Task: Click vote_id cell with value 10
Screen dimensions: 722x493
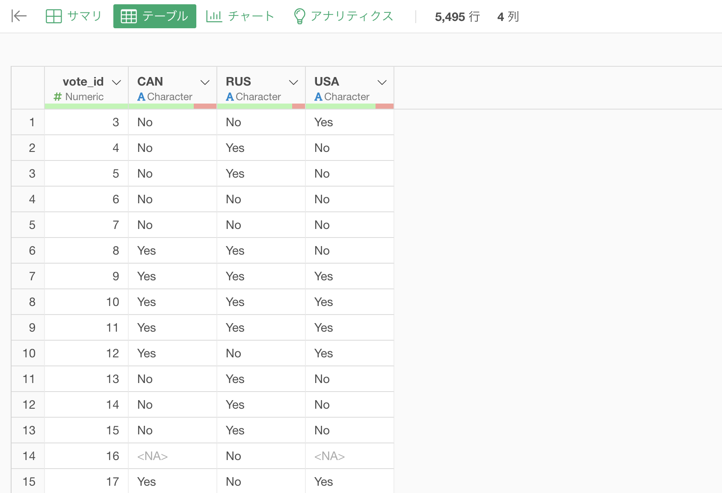Action: click(x=86, y=302)
